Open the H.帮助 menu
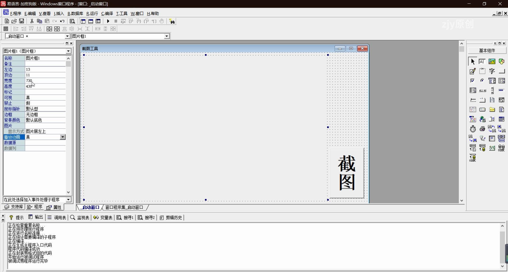This screenshot has width=508, height=272. (x=153, y=14)
